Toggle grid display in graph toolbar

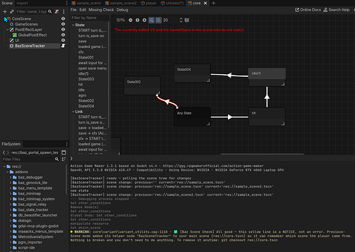point(159,20)
